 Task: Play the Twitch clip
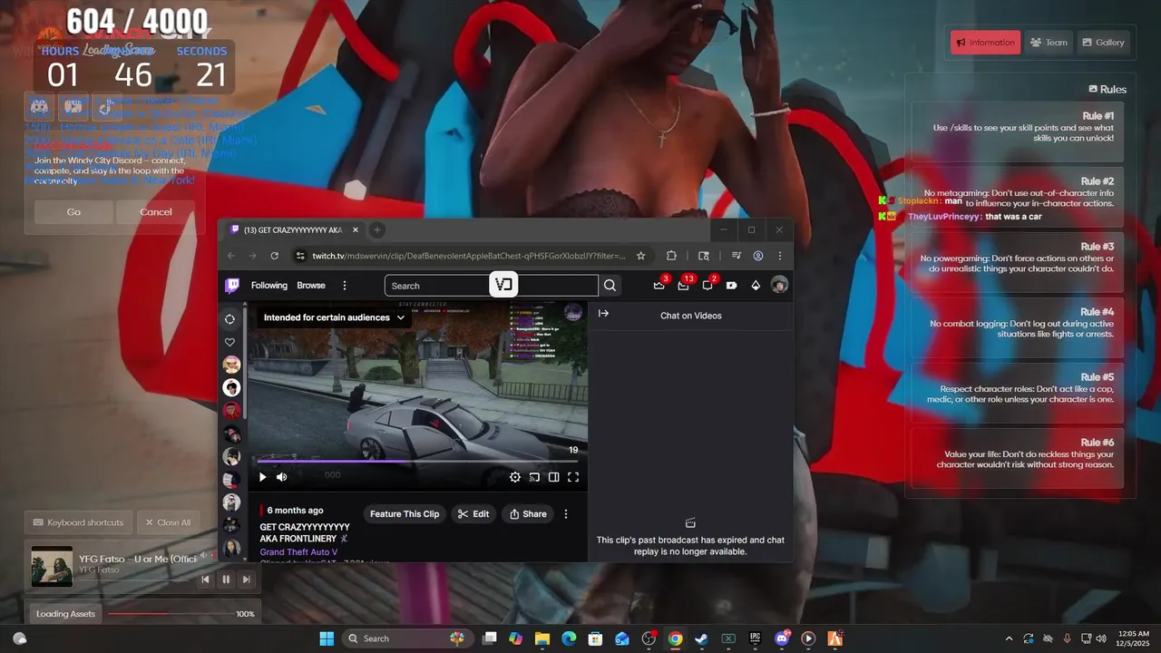[263, 477]
